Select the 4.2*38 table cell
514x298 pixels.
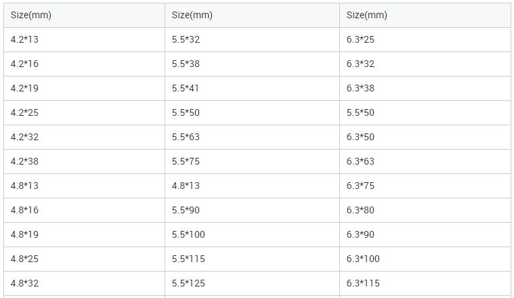[x=84, y=162]
